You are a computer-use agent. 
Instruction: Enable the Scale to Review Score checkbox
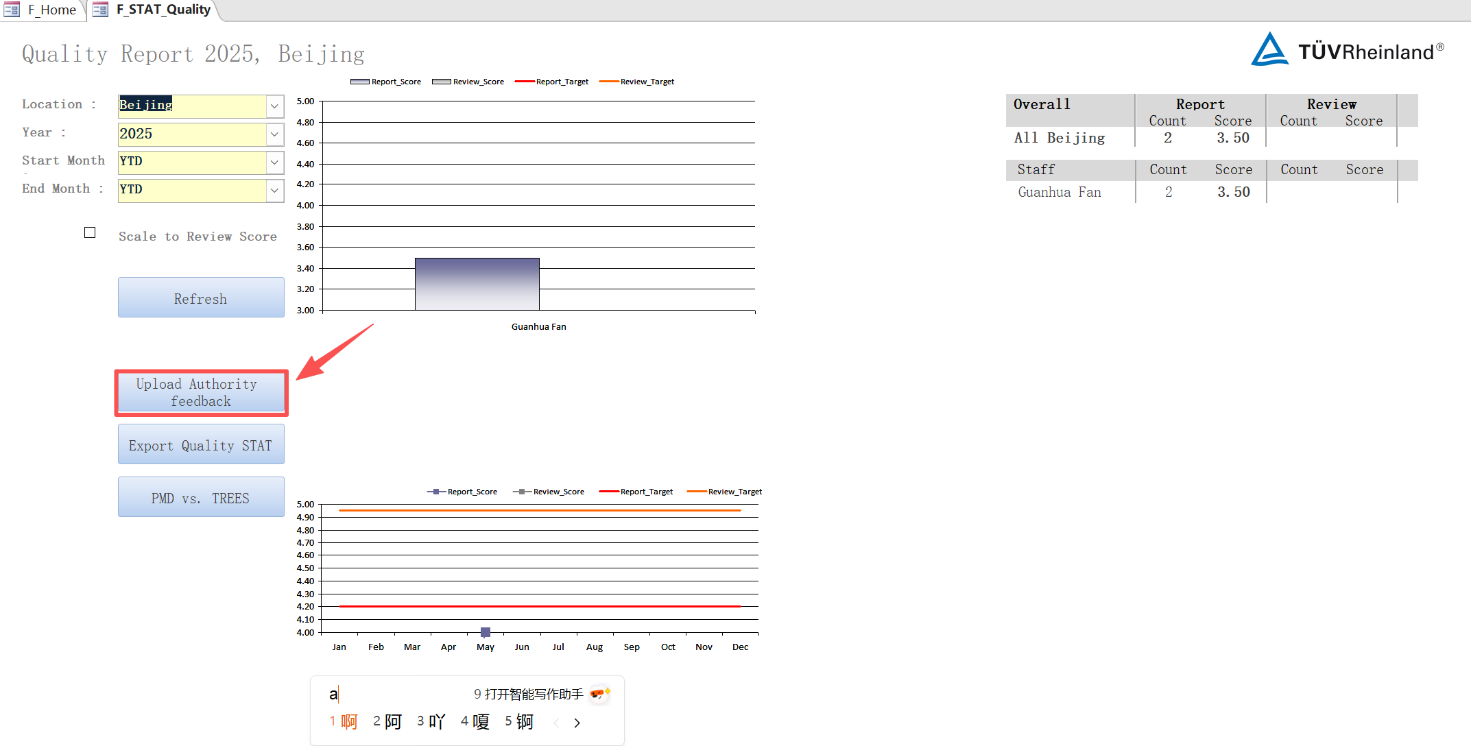click(90, 232)
